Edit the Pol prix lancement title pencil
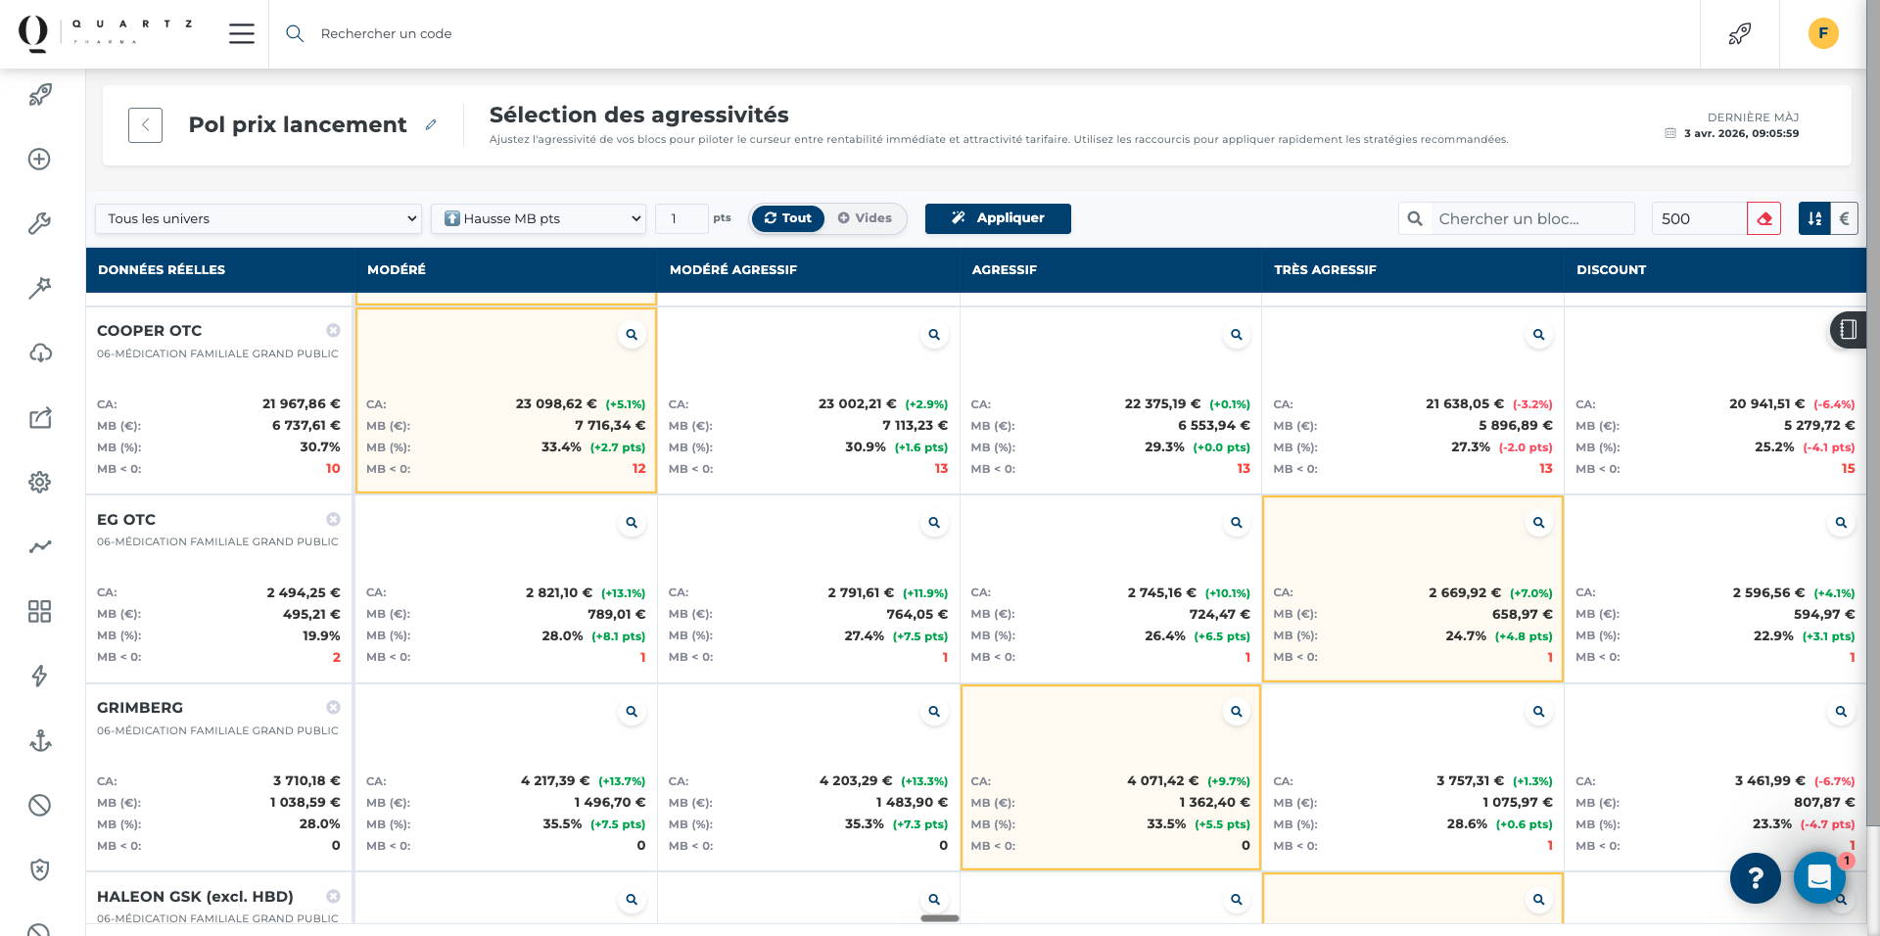 click(x=431, y=125)
